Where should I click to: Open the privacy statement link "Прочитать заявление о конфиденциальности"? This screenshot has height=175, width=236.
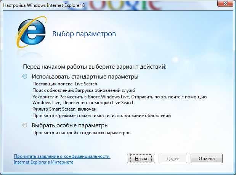62,156
